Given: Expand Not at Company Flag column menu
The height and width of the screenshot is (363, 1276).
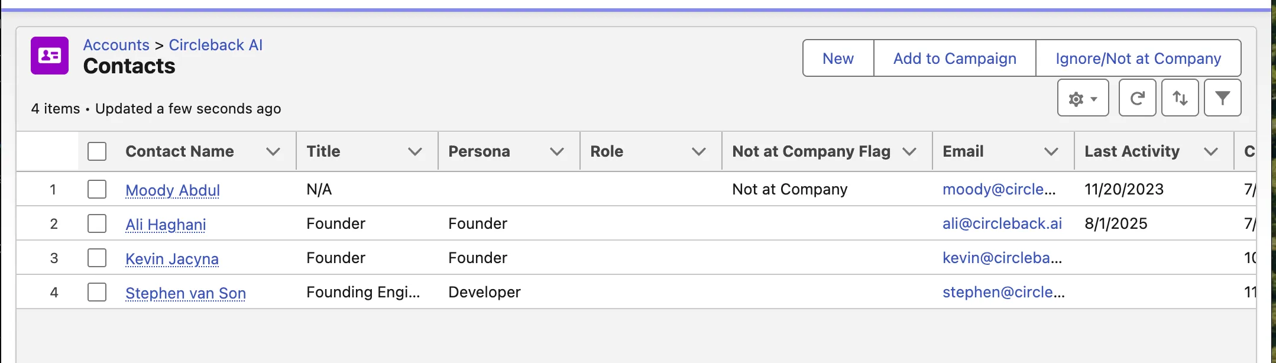Looking at the screenshot, I should click(x=909, y=152).
